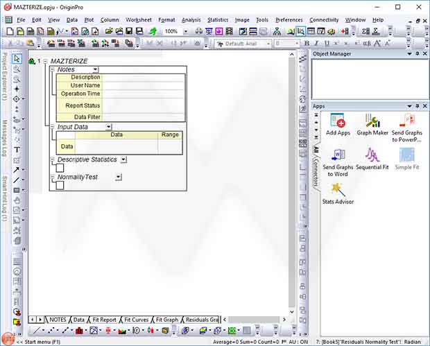430x346 pixels.
Task: Click the Scatter plot icon in bottom toolbar
Action: 51,331
